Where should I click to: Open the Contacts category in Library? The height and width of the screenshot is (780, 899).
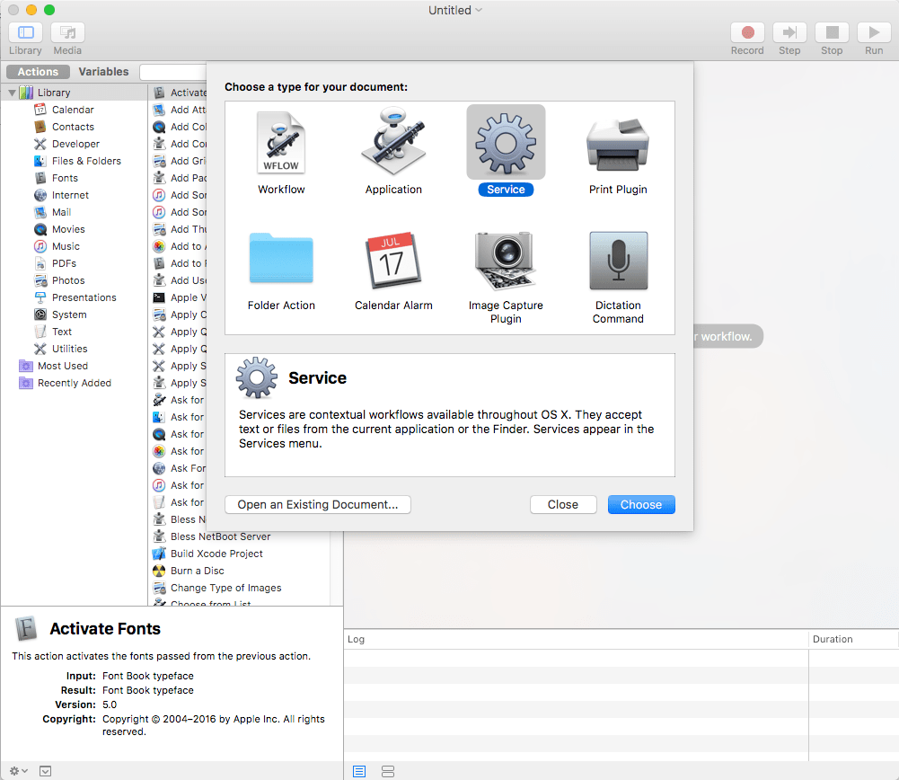pyautogui.click(x=73, y=127)
